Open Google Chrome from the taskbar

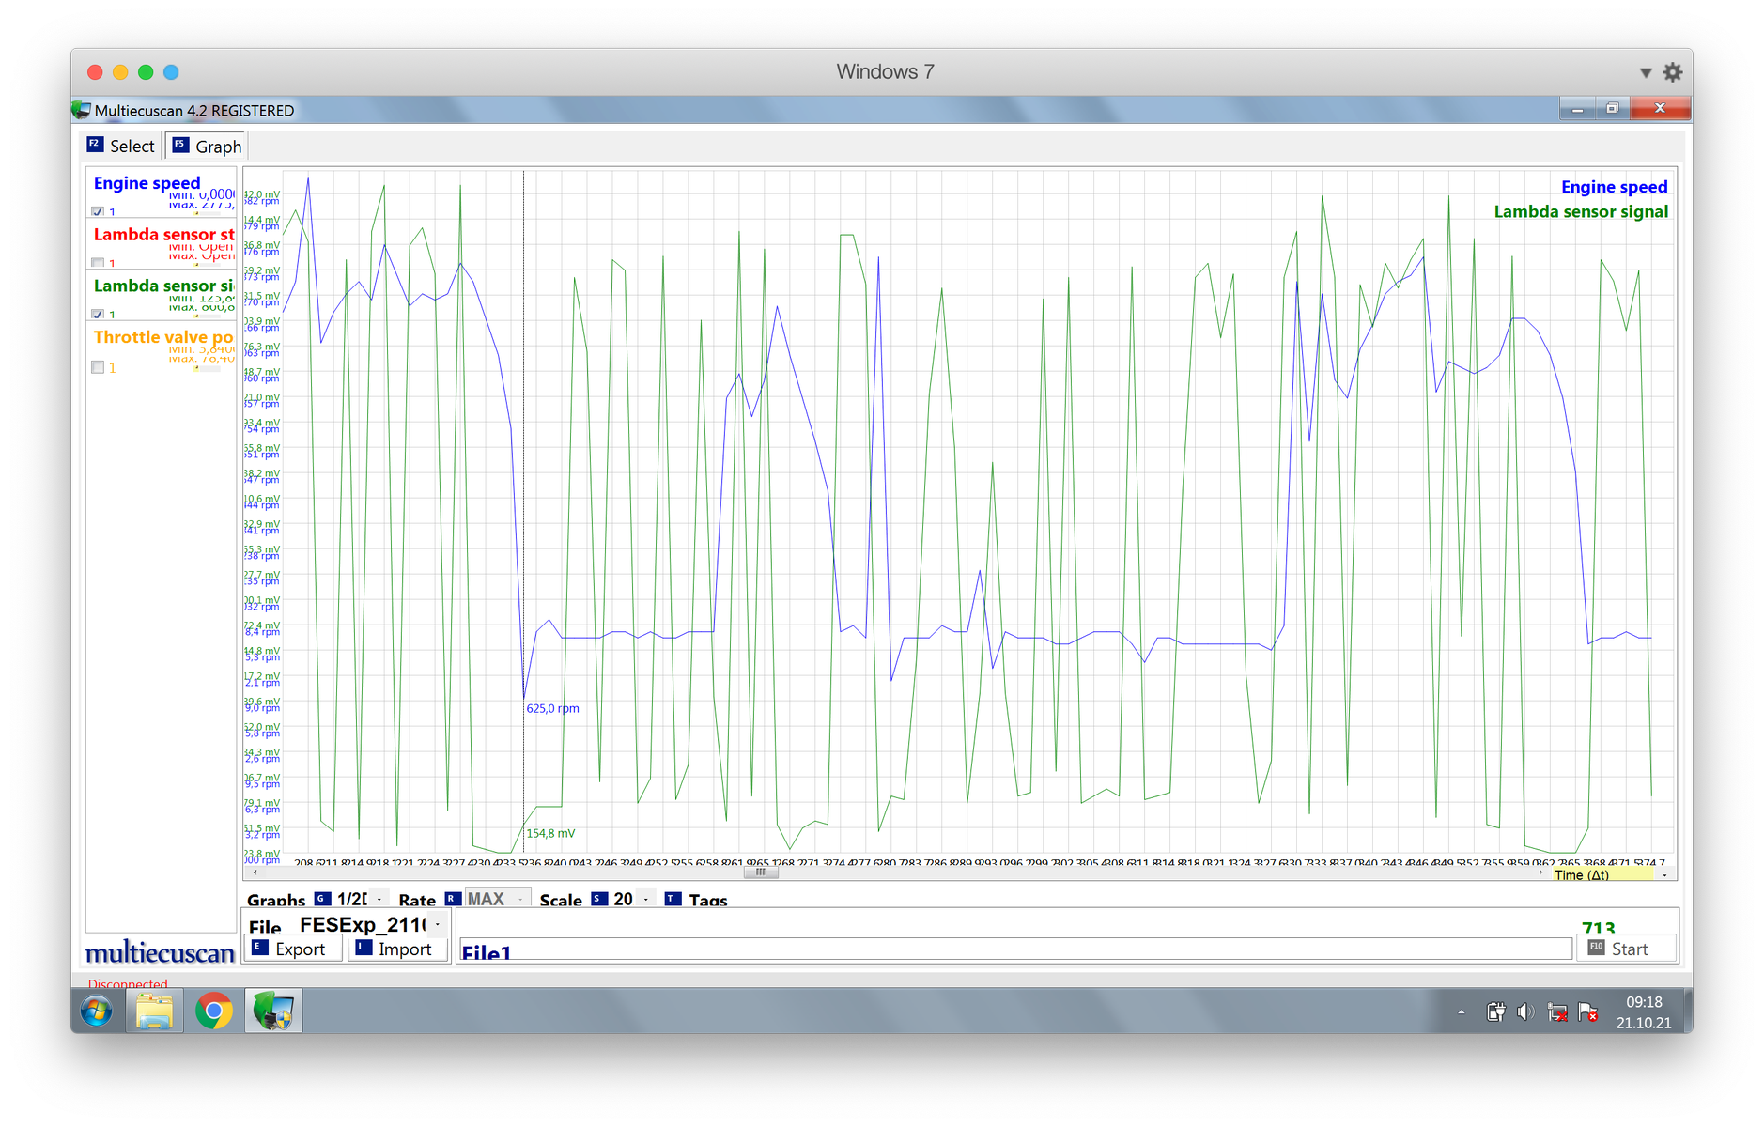click(214, 1011)
